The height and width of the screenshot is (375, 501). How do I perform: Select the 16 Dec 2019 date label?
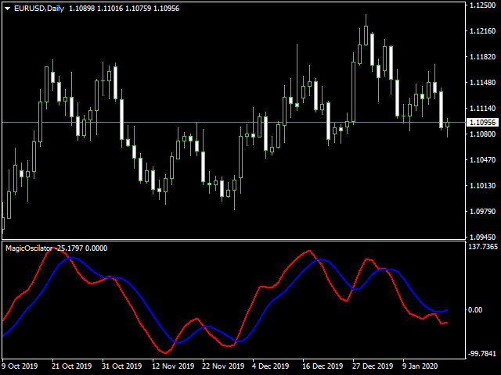323,366
